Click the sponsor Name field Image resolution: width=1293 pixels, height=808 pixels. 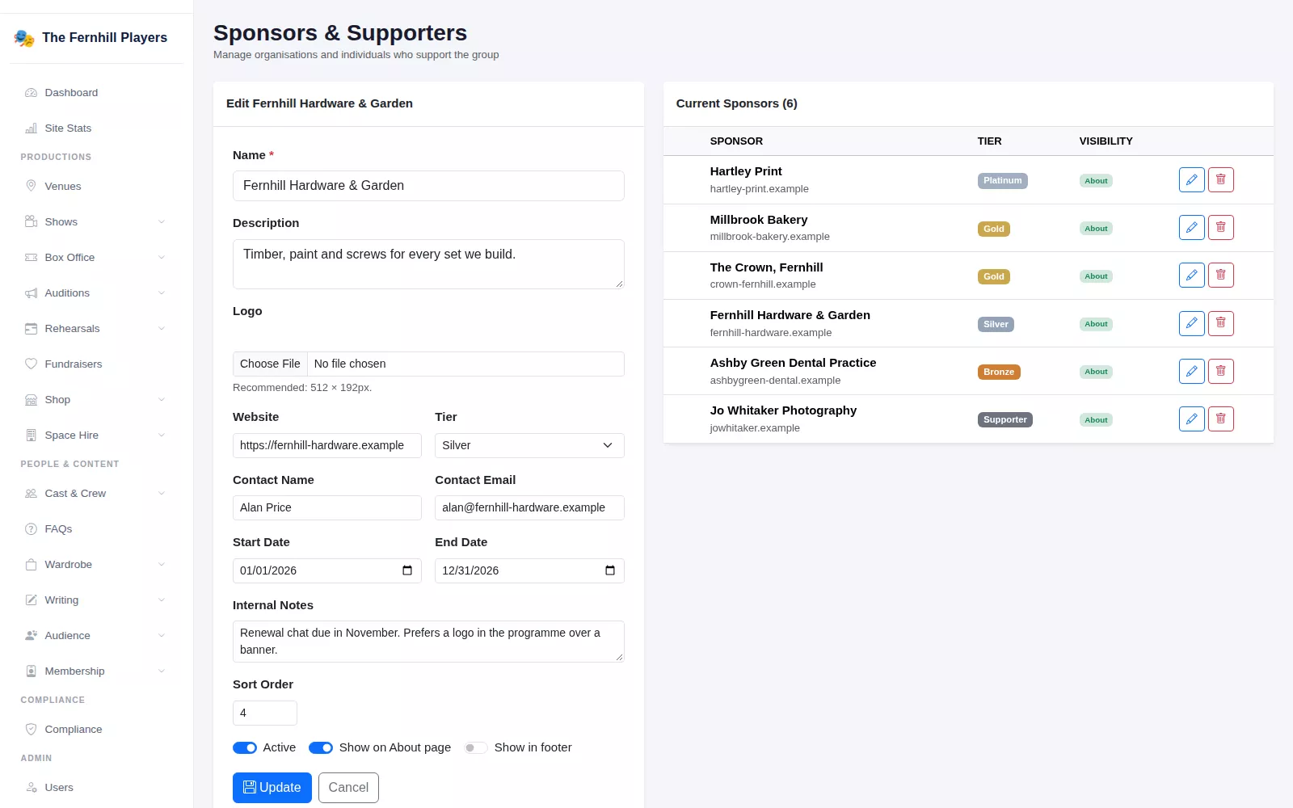[428, 186]
